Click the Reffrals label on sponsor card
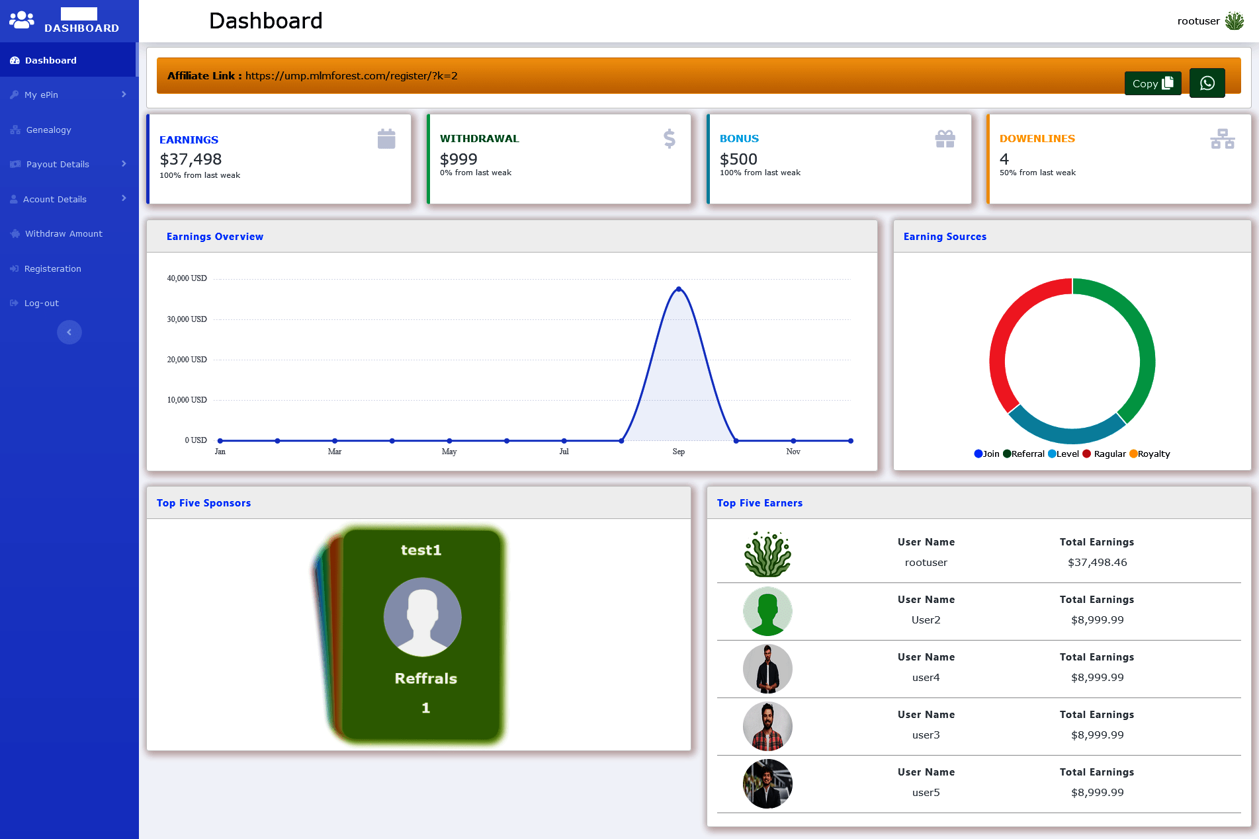Image resolution: width=1259 pixels, height=839 pixels. (425, 678)
